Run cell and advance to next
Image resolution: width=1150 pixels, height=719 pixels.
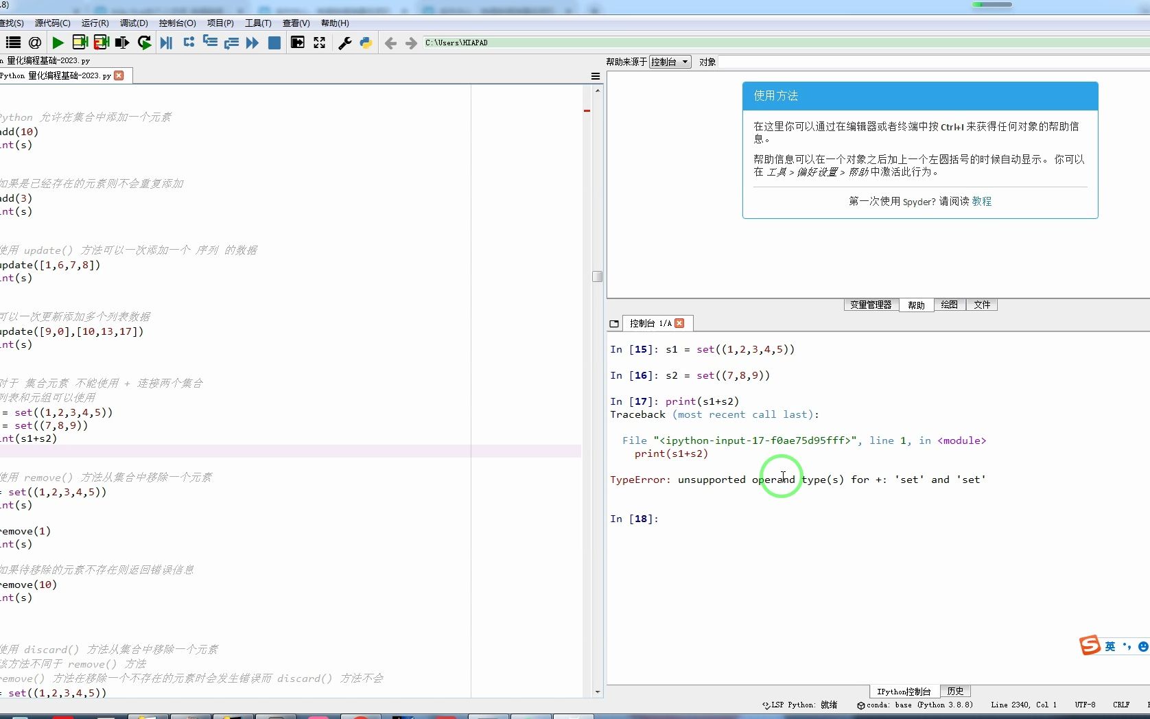(101, 43)
